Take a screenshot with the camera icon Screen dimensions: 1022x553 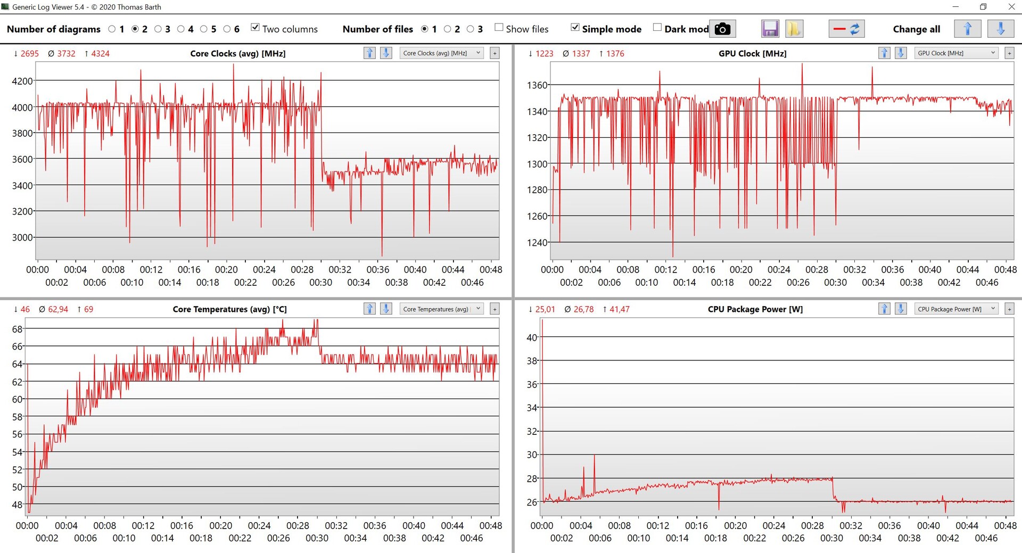pos(722,29)
